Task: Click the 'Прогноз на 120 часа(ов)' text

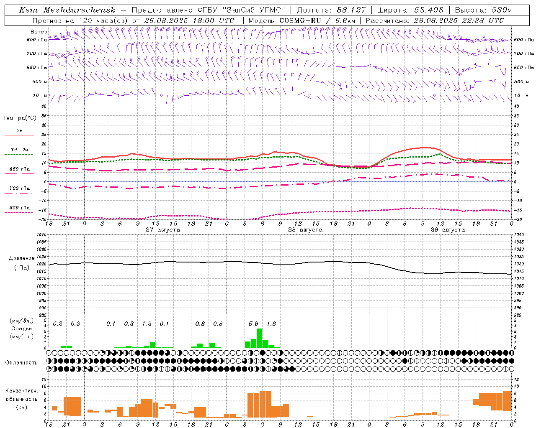Action: [80, 20]
